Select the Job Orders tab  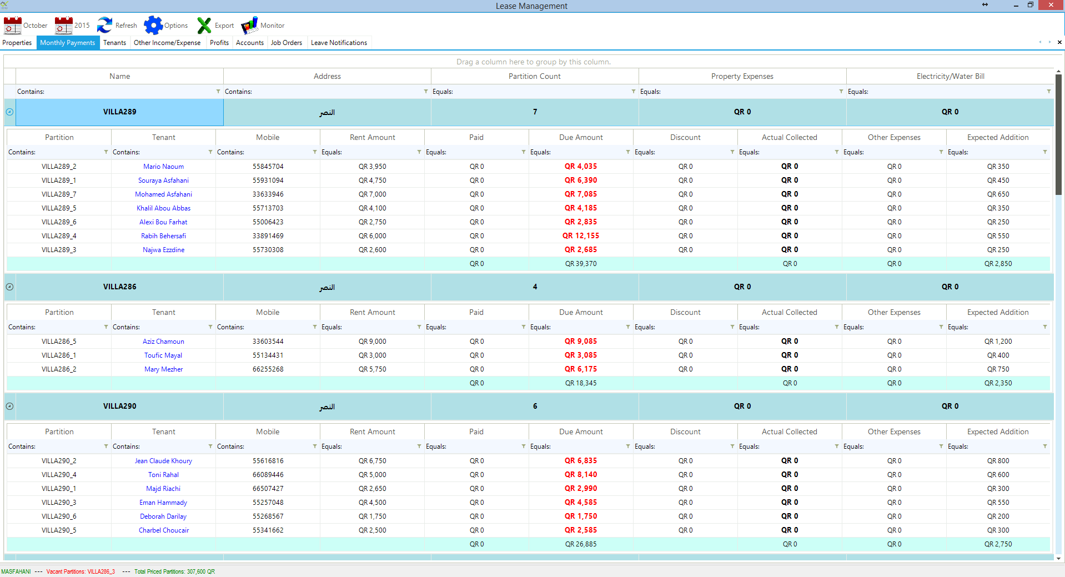(286, 43)
